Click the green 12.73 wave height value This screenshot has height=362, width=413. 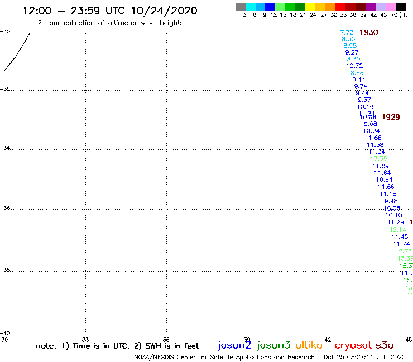404,251
